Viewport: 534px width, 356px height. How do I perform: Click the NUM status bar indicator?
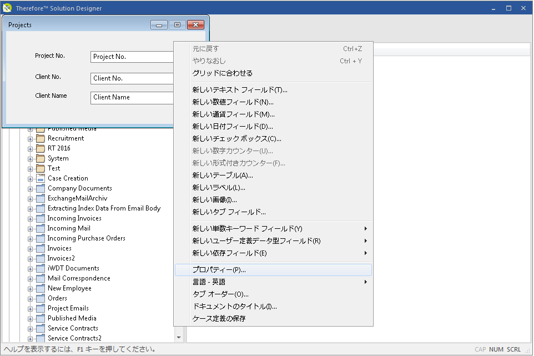point(496,349)
